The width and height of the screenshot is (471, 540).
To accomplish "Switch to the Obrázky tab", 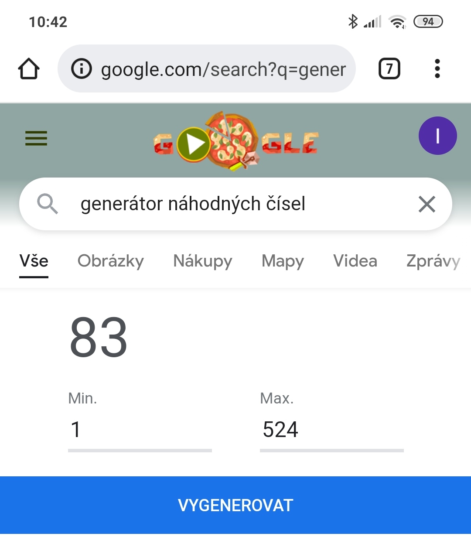I will [x=111, y=261].
